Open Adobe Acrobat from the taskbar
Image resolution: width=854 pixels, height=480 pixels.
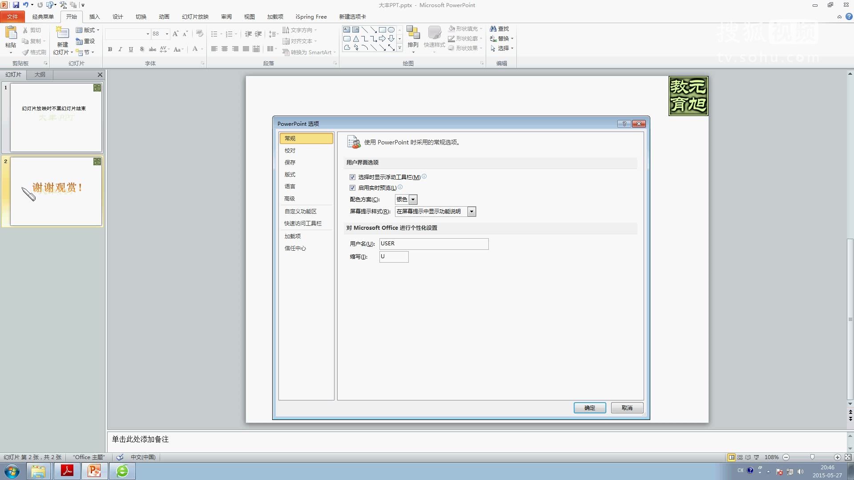coord(67,471)
